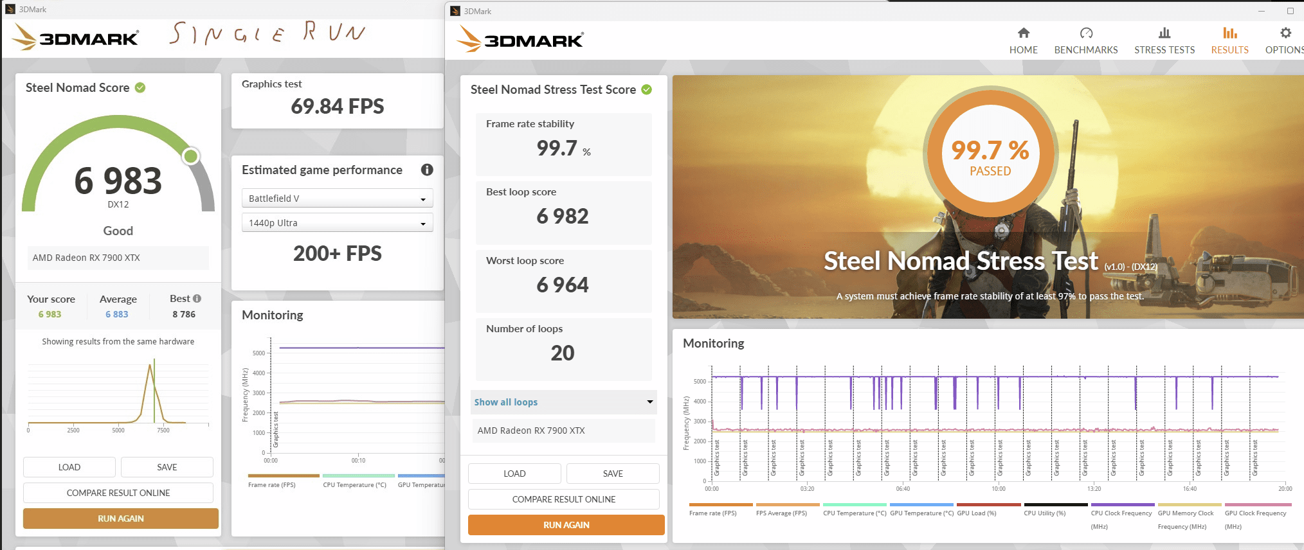Click the 3DMark title bar icon of left window
1304x550 pixels.
[x=10, y=9]
